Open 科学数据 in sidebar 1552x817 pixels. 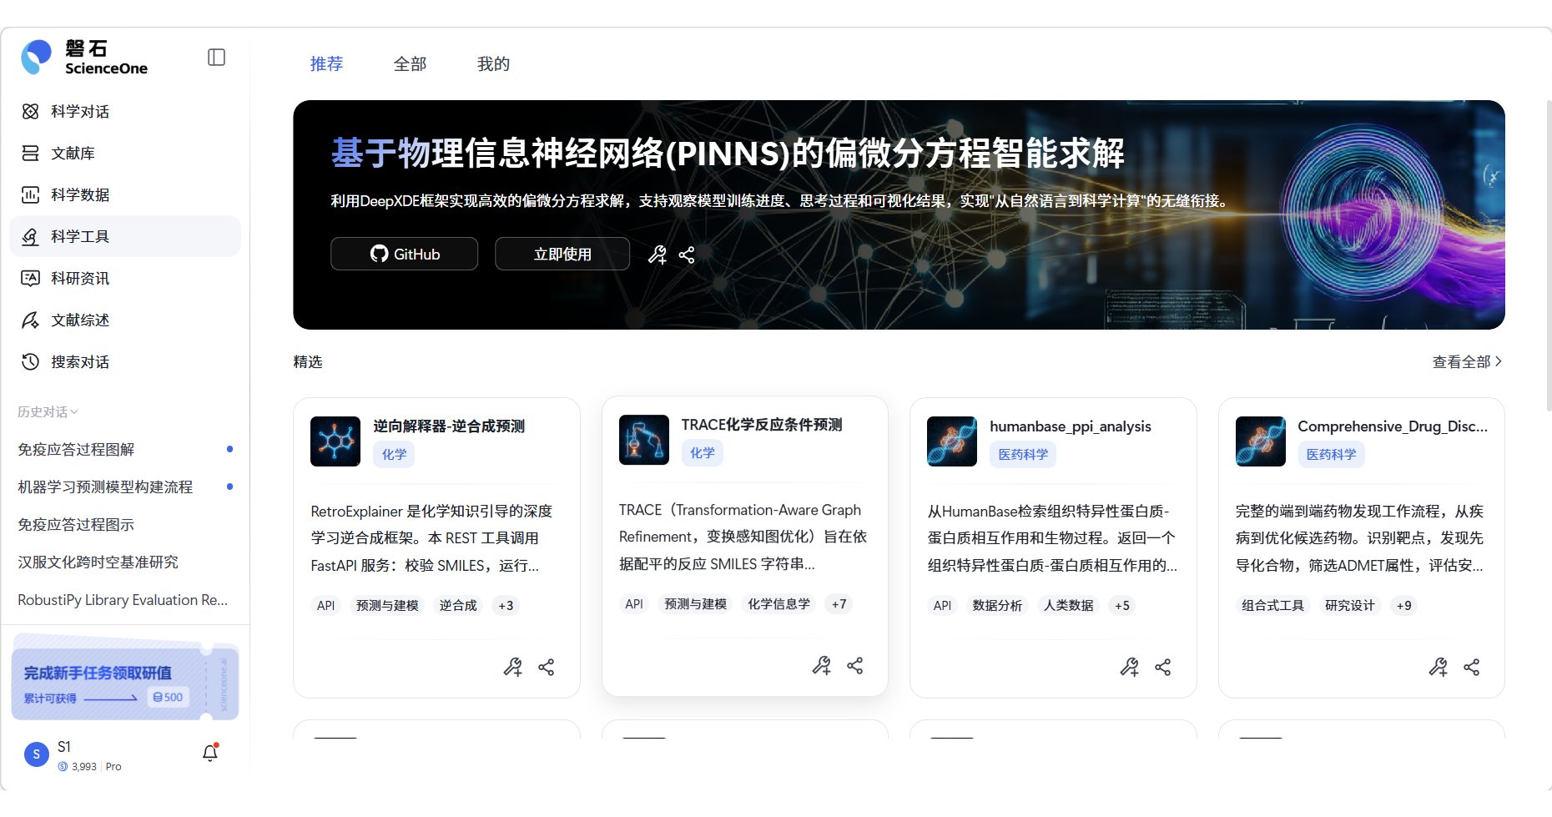tap(125, 194)
